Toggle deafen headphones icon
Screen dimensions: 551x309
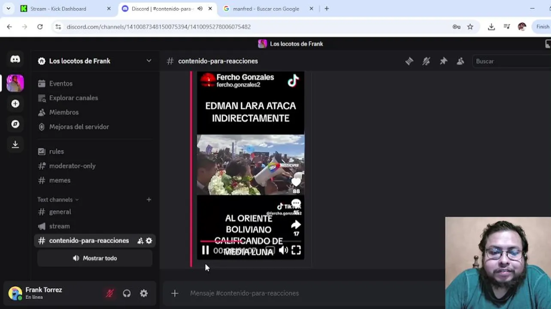(x=127, y=294)
